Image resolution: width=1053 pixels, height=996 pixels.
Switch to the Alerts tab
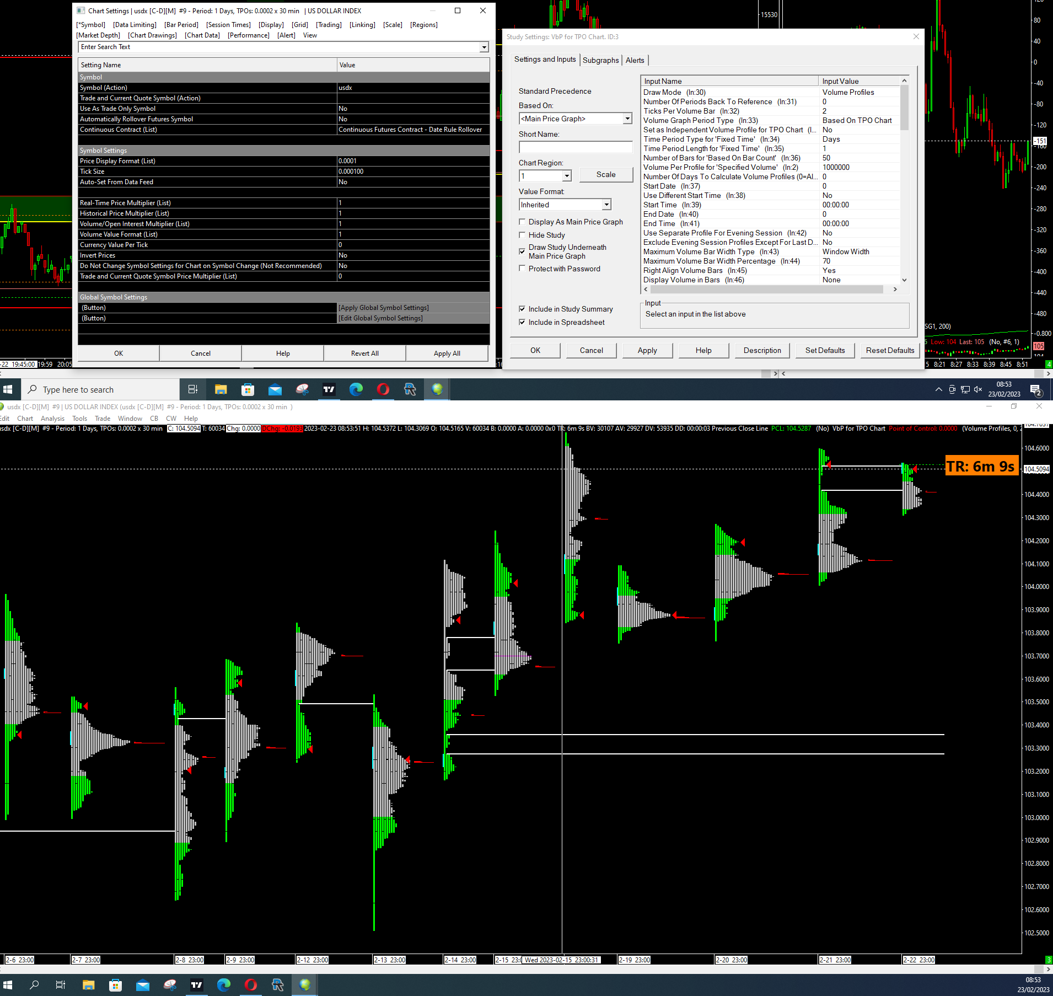[635, 60]
